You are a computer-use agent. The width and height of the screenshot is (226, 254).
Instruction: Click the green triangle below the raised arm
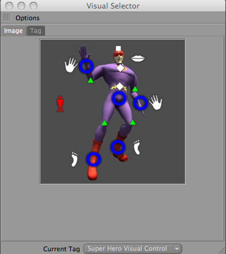pos(91,80)
